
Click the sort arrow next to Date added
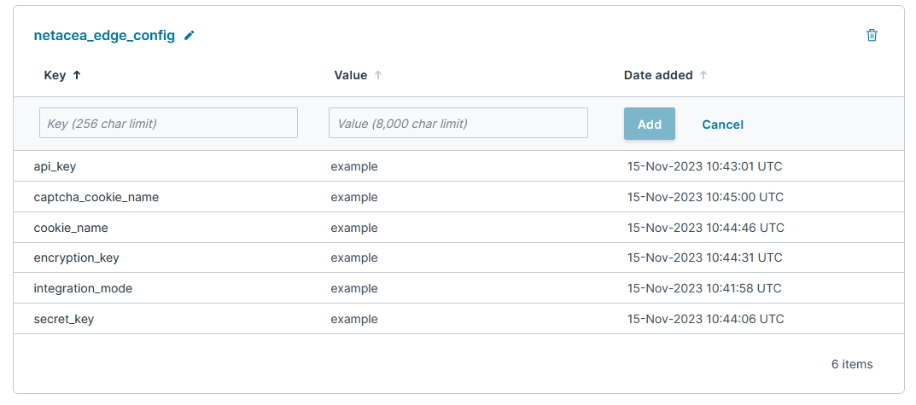pos(703,75)
